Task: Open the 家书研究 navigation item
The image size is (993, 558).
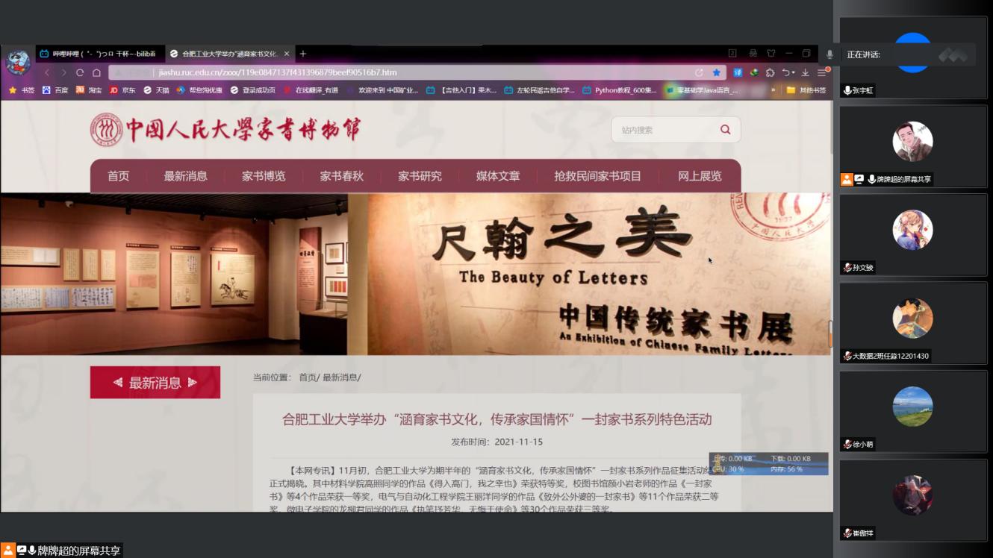Action: tap(420, 176)
